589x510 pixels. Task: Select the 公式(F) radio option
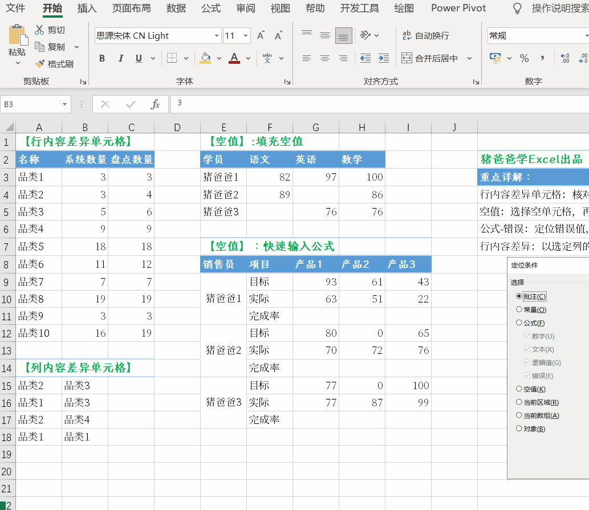(x=519, y=323)
